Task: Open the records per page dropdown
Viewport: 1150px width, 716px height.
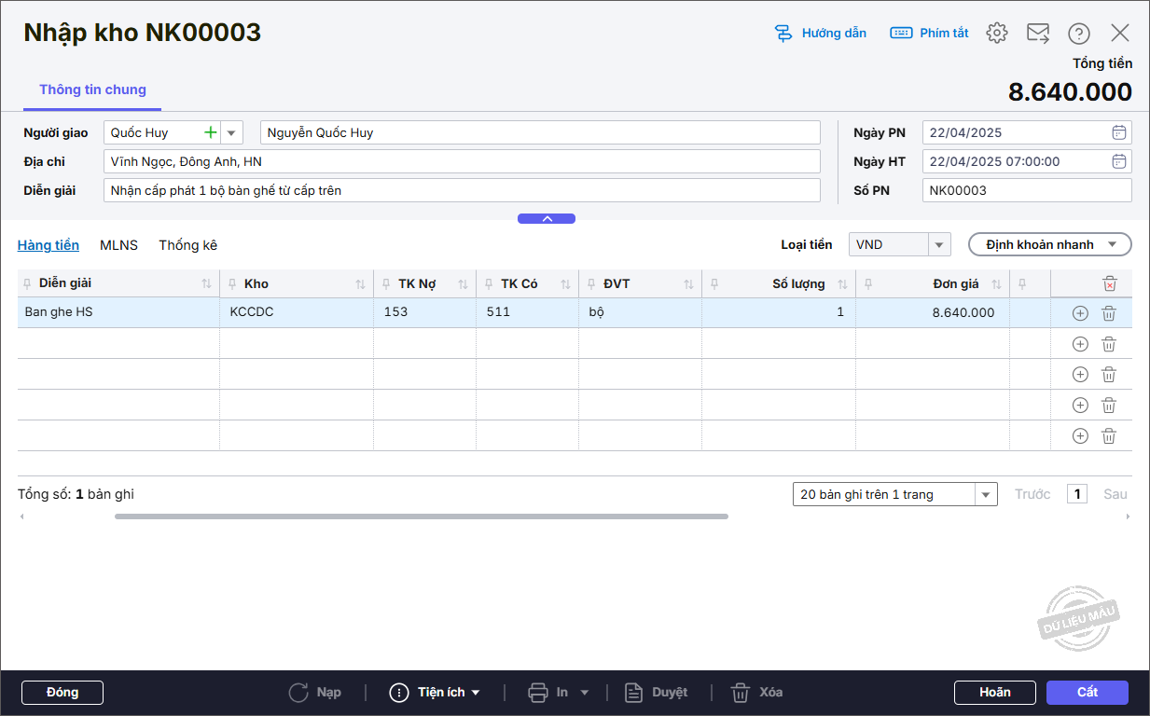Action: click(x=986, y=494)
